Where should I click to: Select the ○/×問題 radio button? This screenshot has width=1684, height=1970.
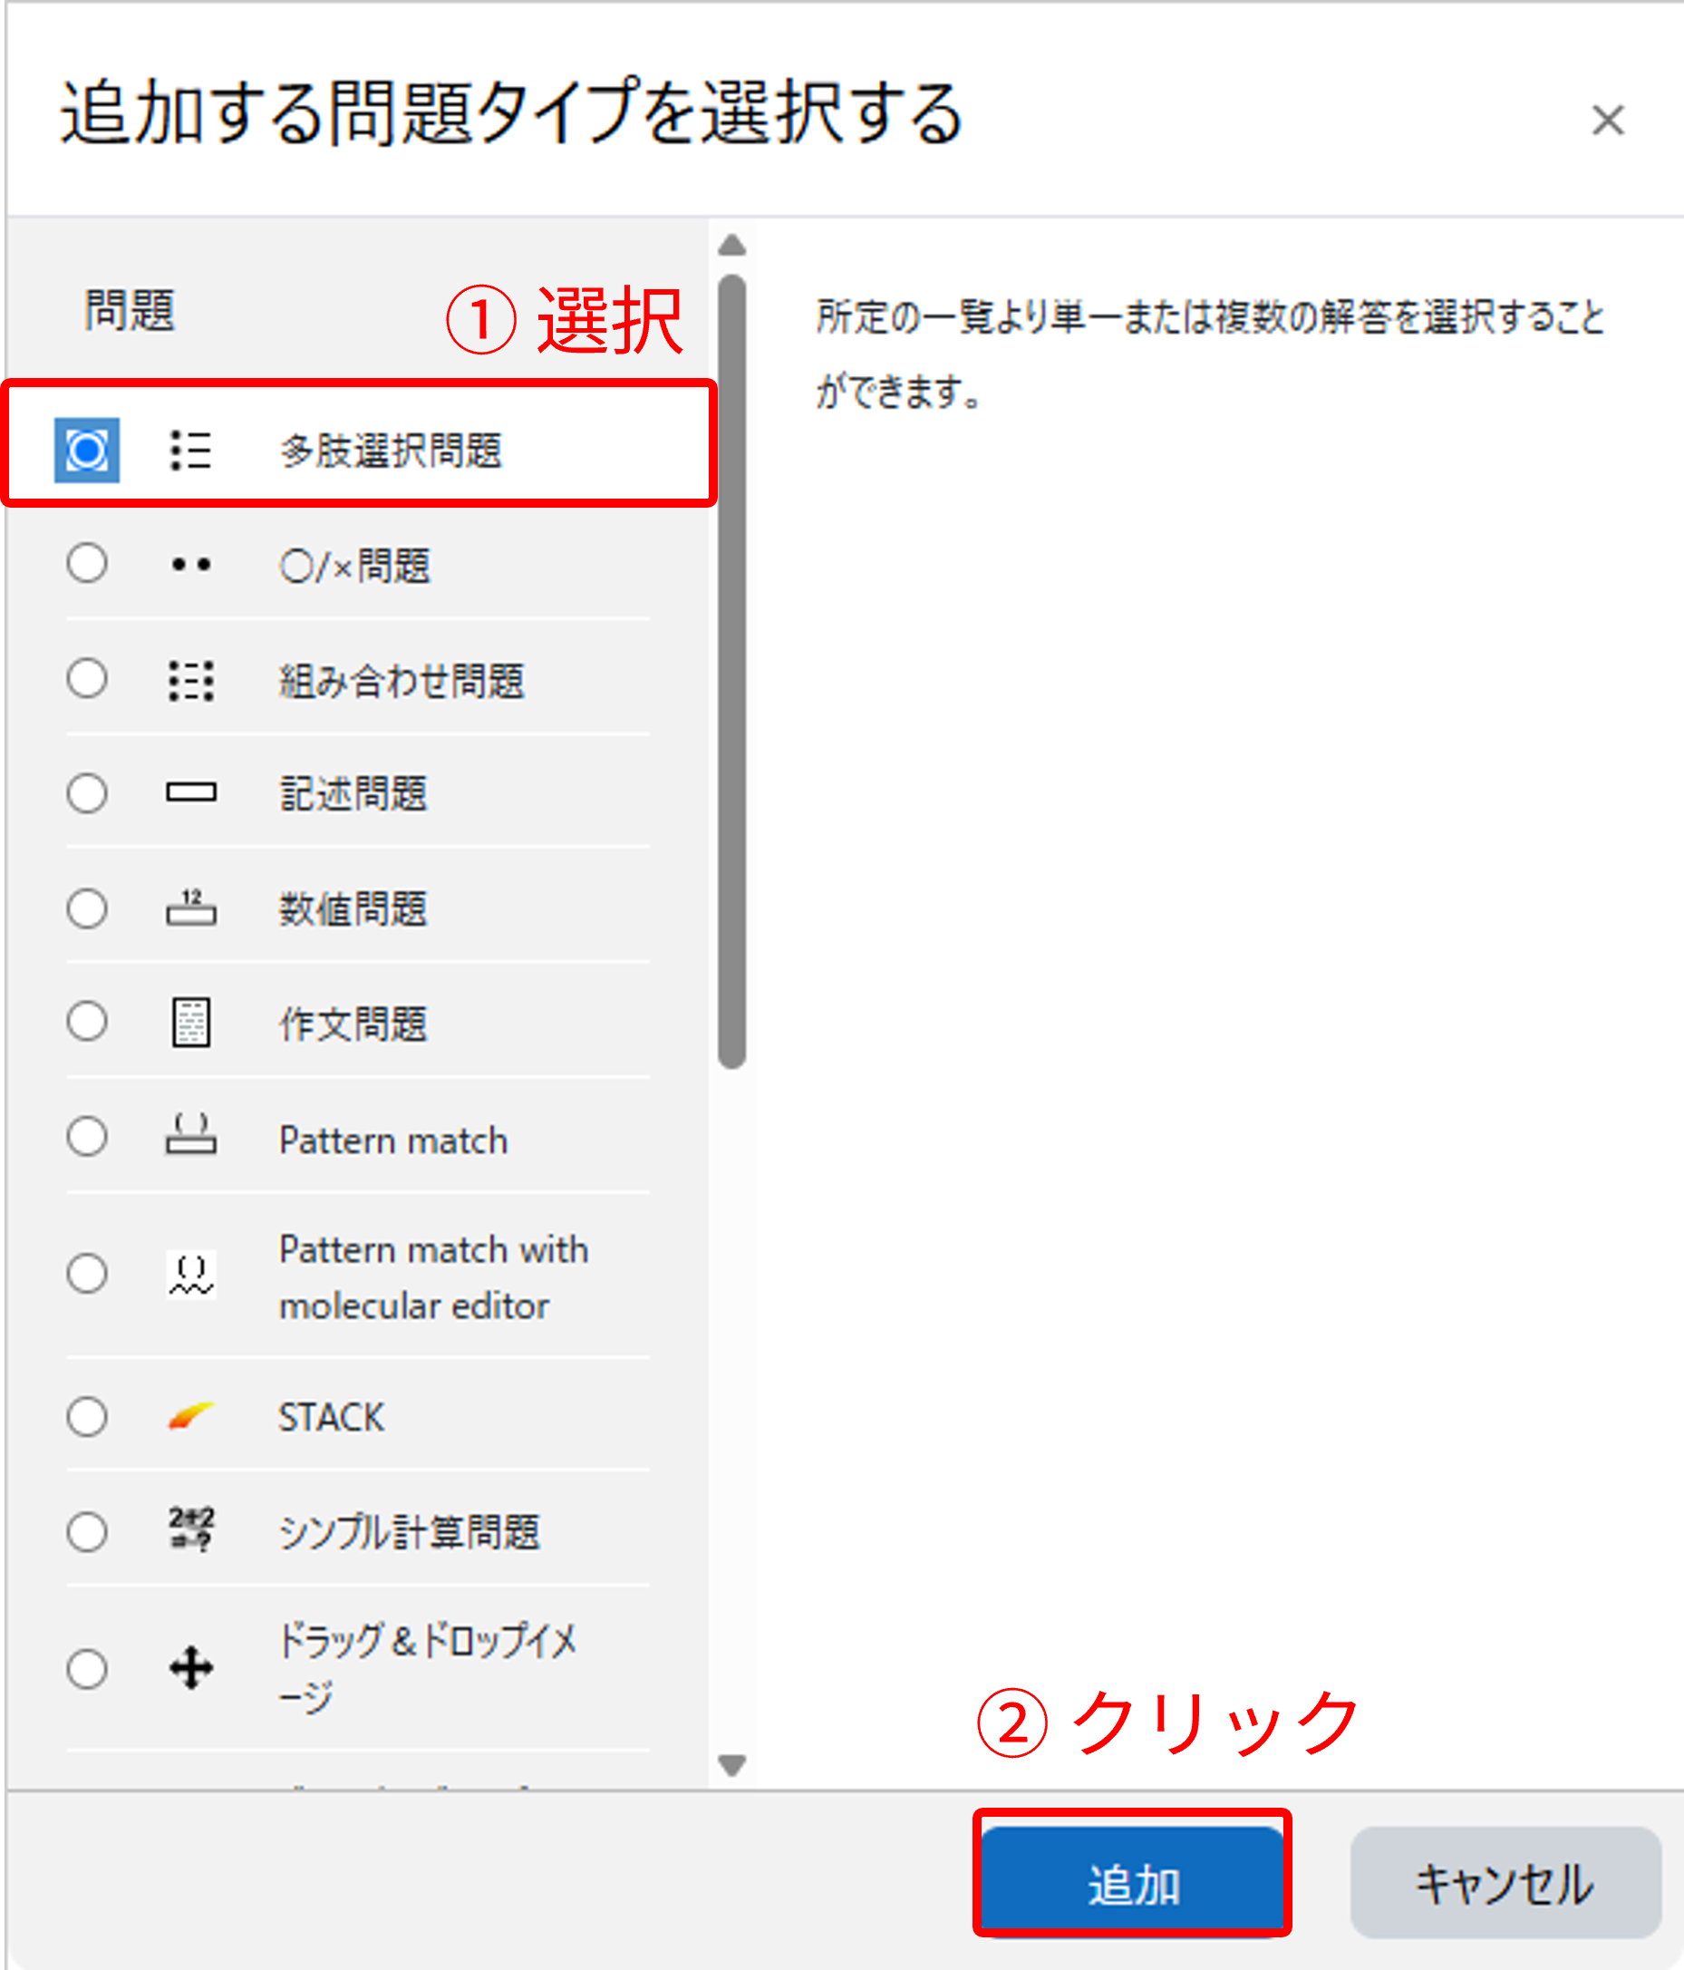point(86,564)
